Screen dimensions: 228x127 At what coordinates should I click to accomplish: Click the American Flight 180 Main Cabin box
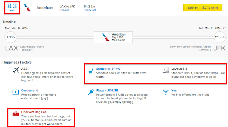click(113, 37)
